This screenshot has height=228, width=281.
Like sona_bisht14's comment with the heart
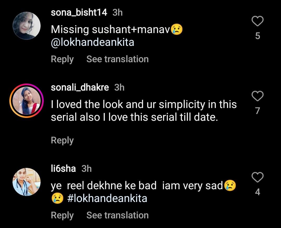[x=258, y=21]
